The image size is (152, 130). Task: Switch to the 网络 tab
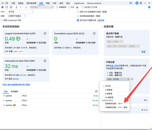pyautogui.click(x=48, y=3)
